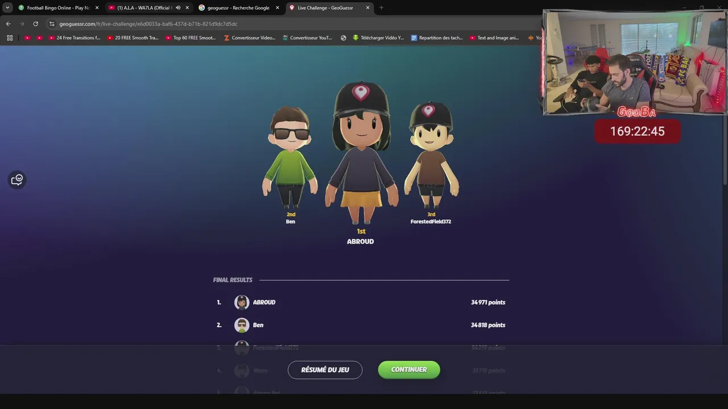The height and width of the screenshot is (409, 728).
Task: Switch to A.L.A - WA7LA YouTube tab
Action: pos(144,8)
